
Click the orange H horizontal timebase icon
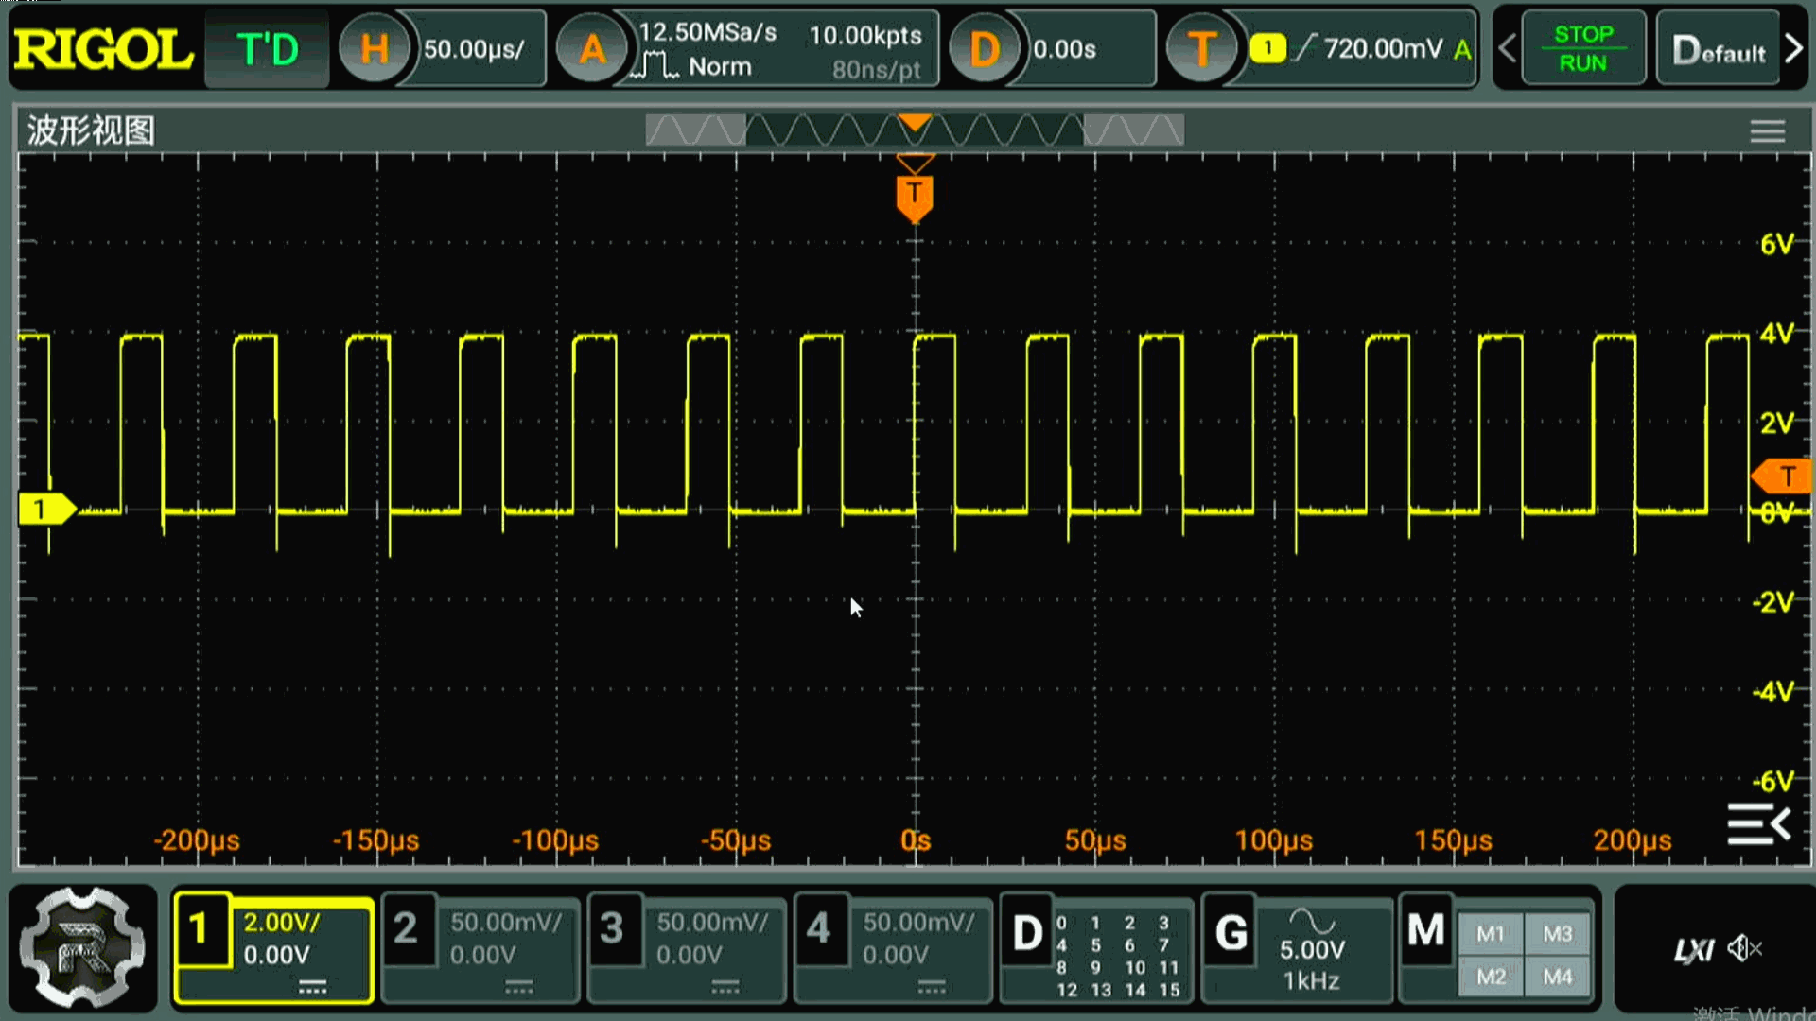375,49
